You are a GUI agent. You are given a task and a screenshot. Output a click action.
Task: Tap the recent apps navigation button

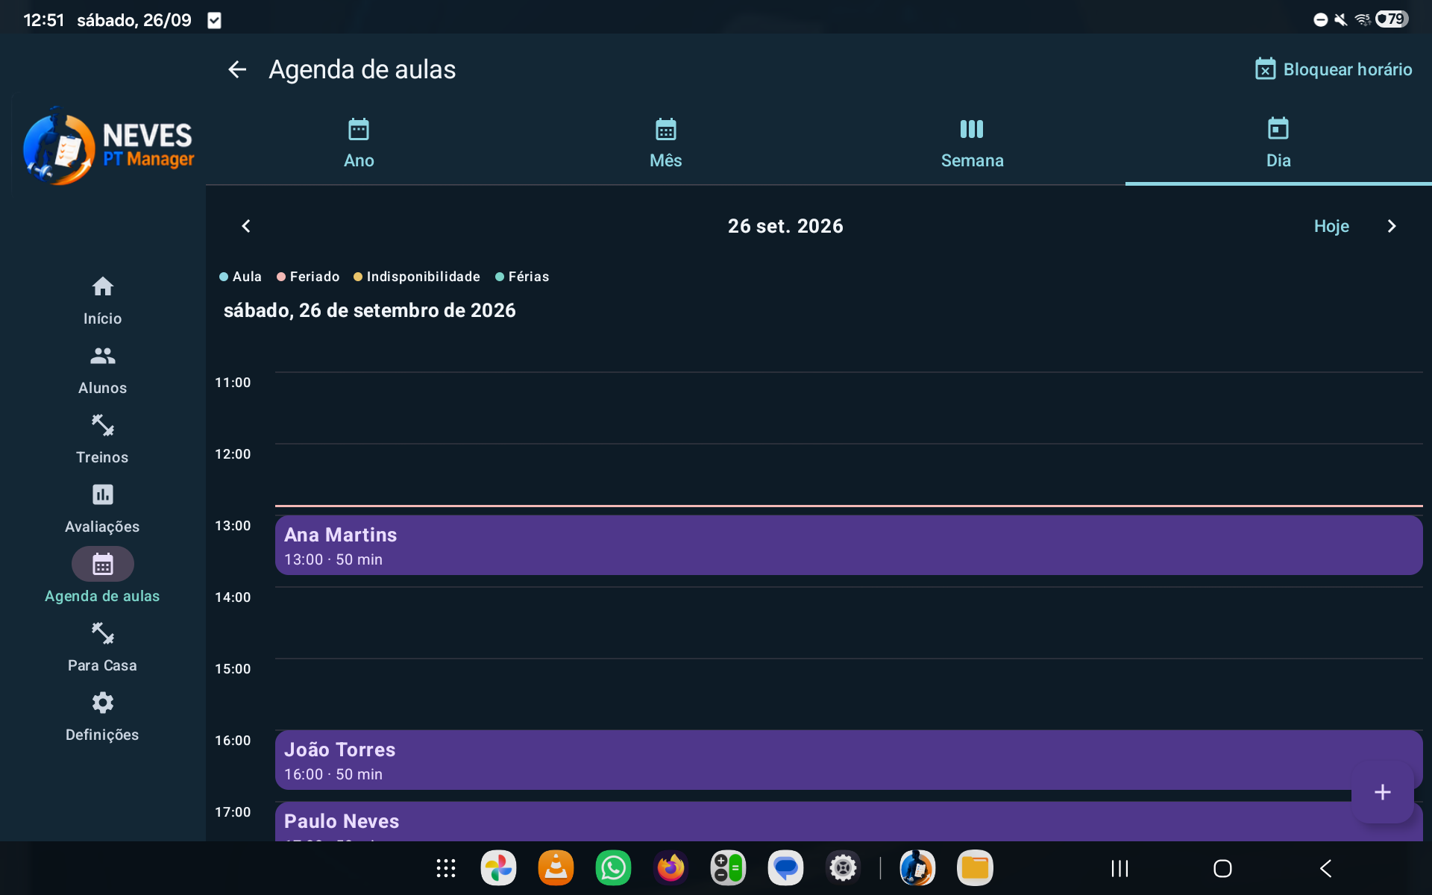click(x=1119, y=868)
